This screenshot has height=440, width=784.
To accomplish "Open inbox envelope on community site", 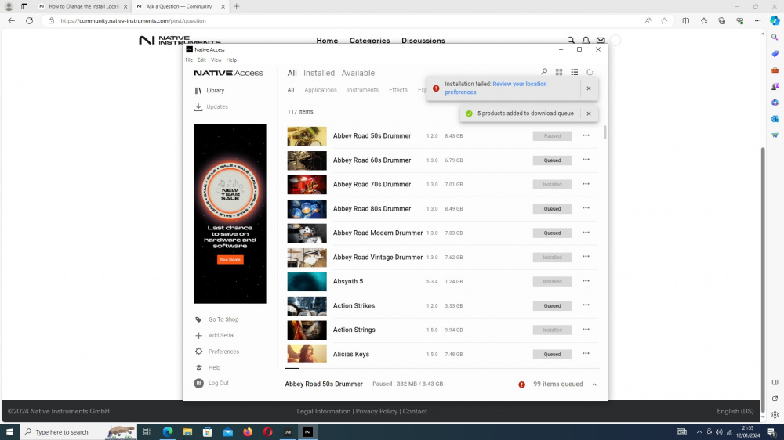I will pos(601,41).
